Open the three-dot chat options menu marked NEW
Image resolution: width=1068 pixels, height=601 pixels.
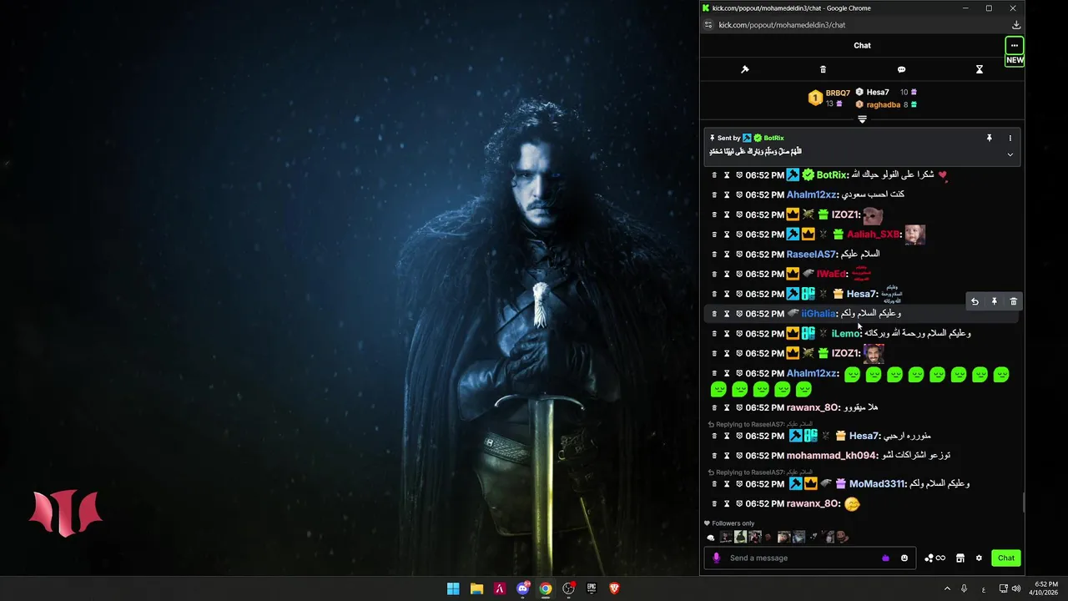coord(1014,45)
